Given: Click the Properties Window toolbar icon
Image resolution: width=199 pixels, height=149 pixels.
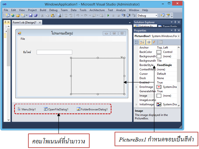Looking at the screenshot, I should coord(168,16).
